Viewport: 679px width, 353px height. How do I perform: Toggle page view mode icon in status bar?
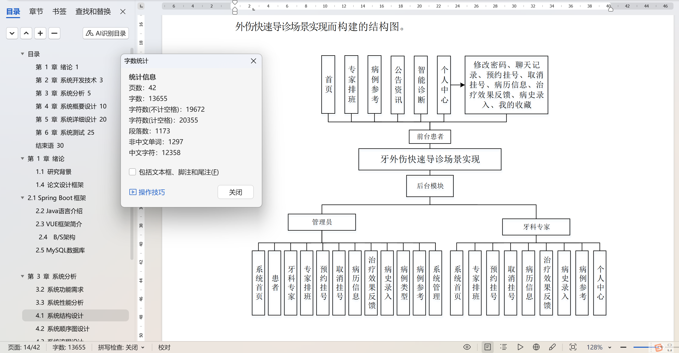(487, 347)
